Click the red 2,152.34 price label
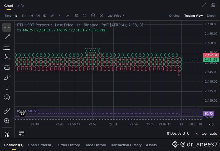 211,55
